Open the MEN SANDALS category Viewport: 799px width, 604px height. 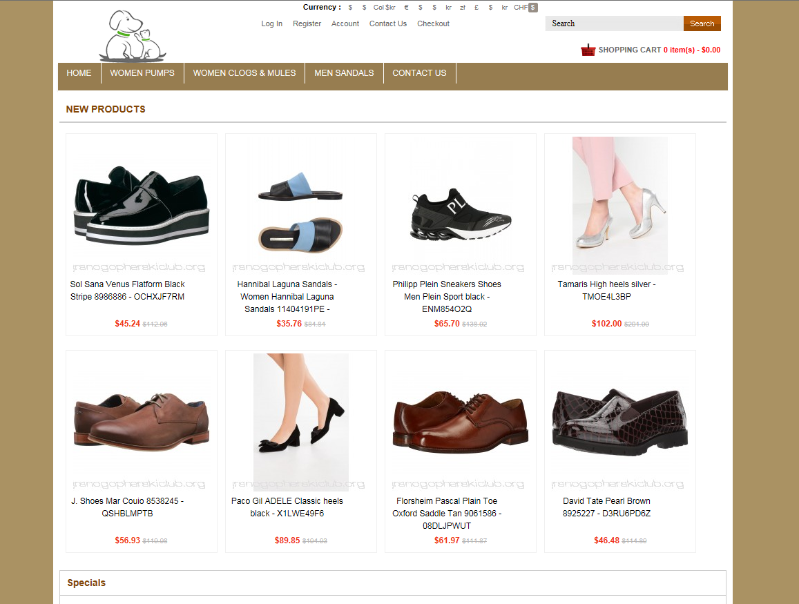pos(344,73)
